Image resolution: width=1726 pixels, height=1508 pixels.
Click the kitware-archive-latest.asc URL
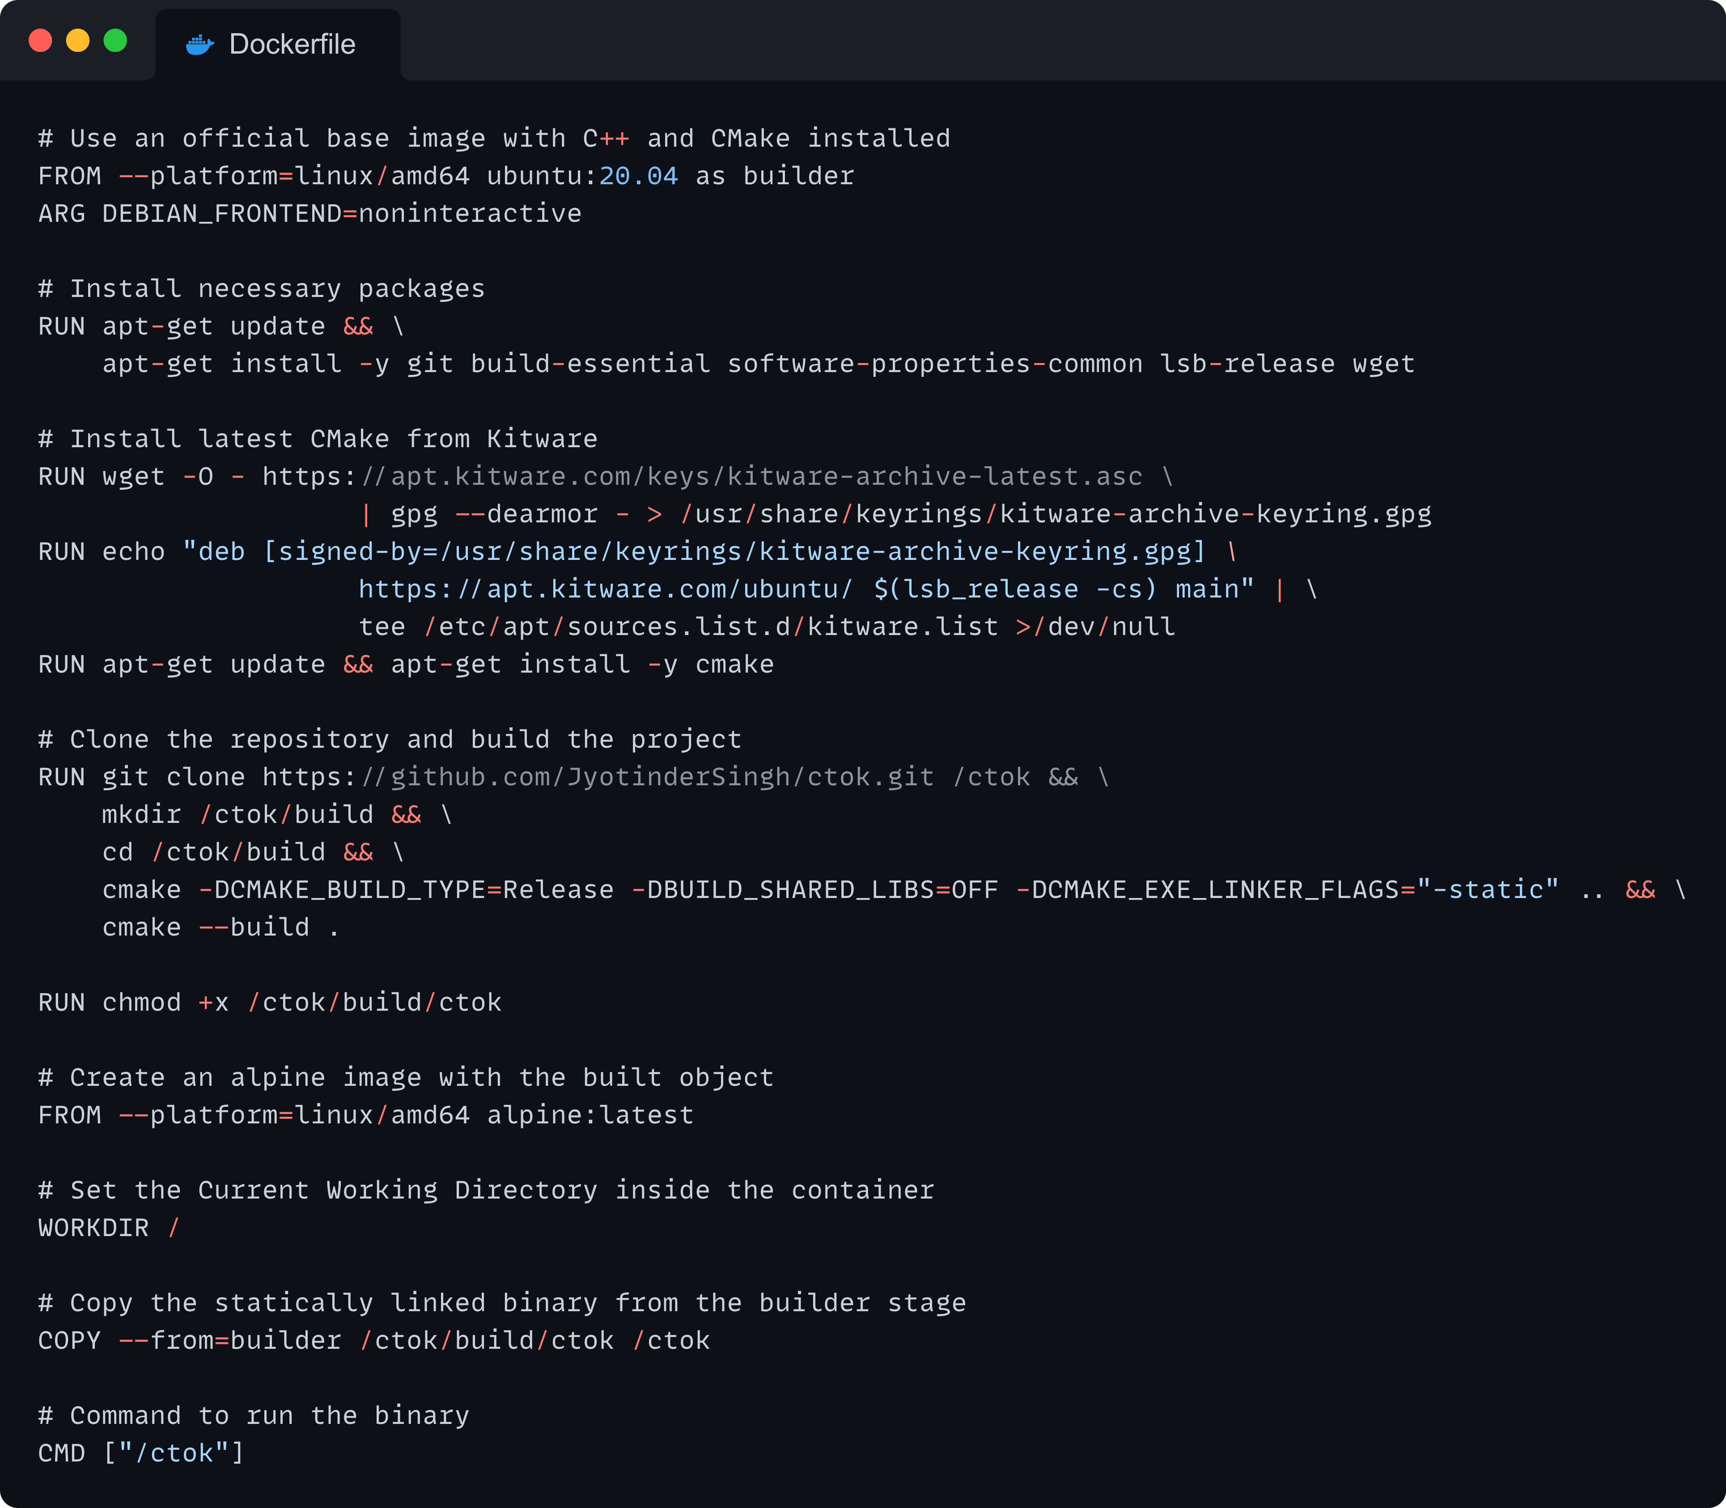pyautogui.click(x=703, y=476)
